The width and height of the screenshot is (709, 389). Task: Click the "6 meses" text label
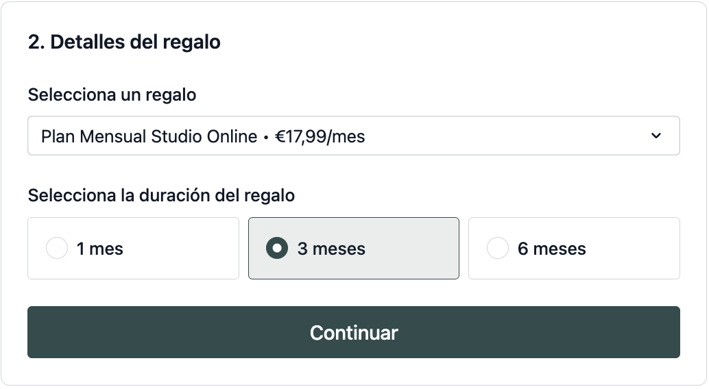552,249
